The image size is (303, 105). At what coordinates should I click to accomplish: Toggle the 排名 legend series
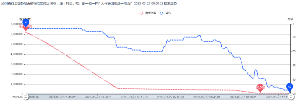[x=165, y=13]
